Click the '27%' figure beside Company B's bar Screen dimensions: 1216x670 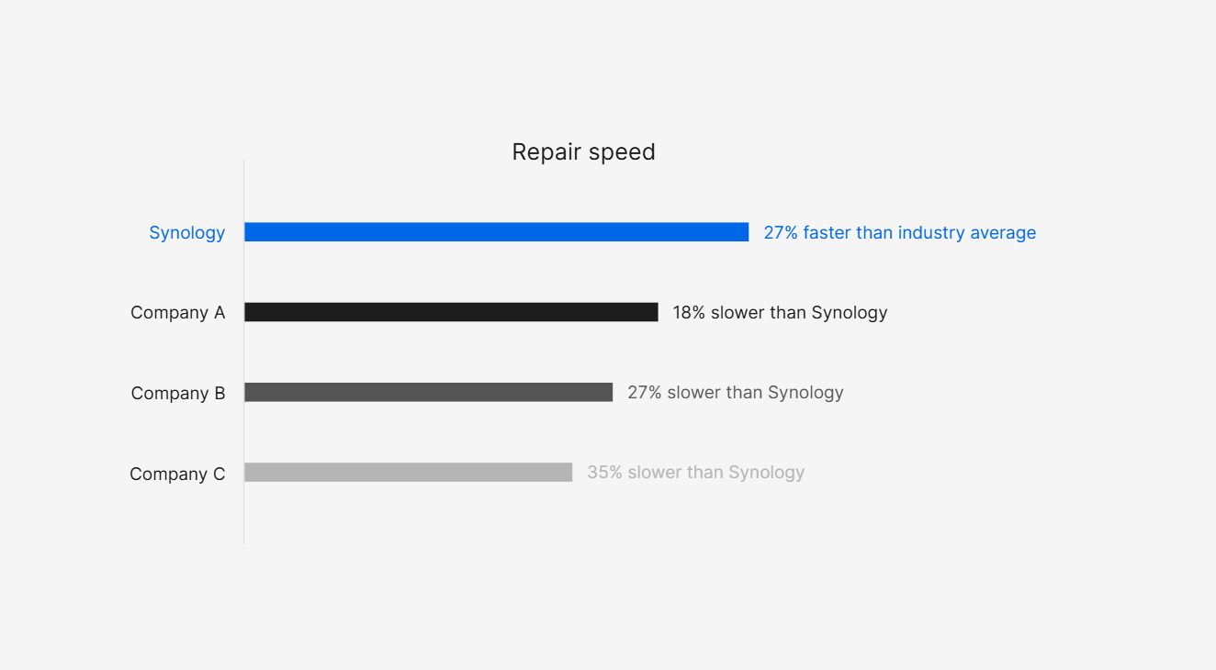[644, 393]
